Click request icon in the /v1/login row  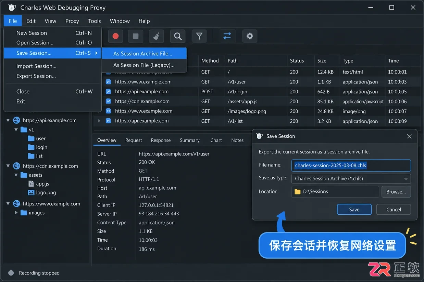tap(108, 92)
